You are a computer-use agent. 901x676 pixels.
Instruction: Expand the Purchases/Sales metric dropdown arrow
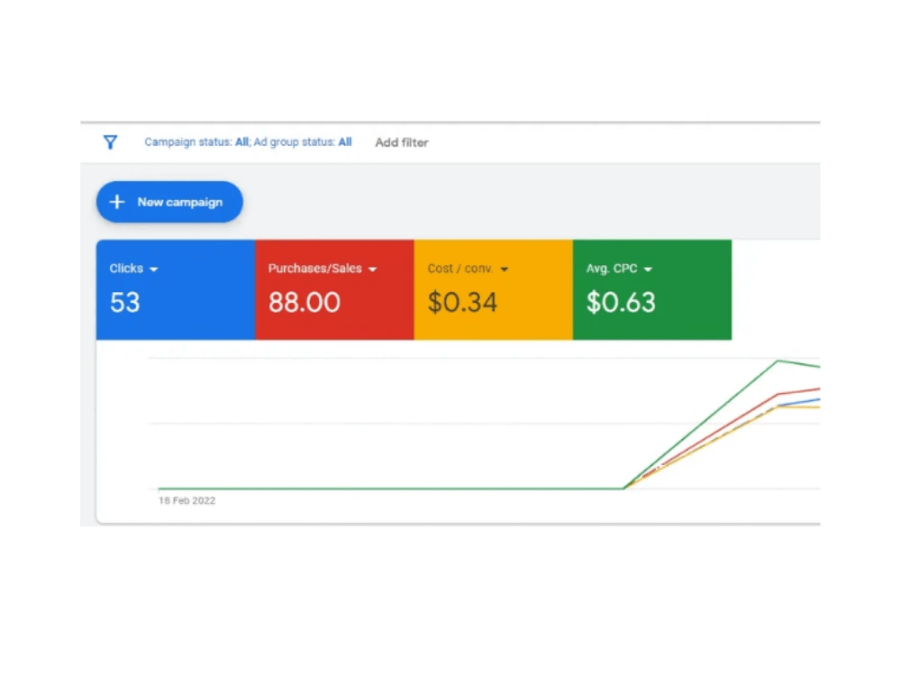372,269
